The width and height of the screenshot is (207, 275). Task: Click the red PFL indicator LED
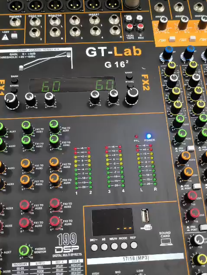pyautogui.click(x=136, y=136)
